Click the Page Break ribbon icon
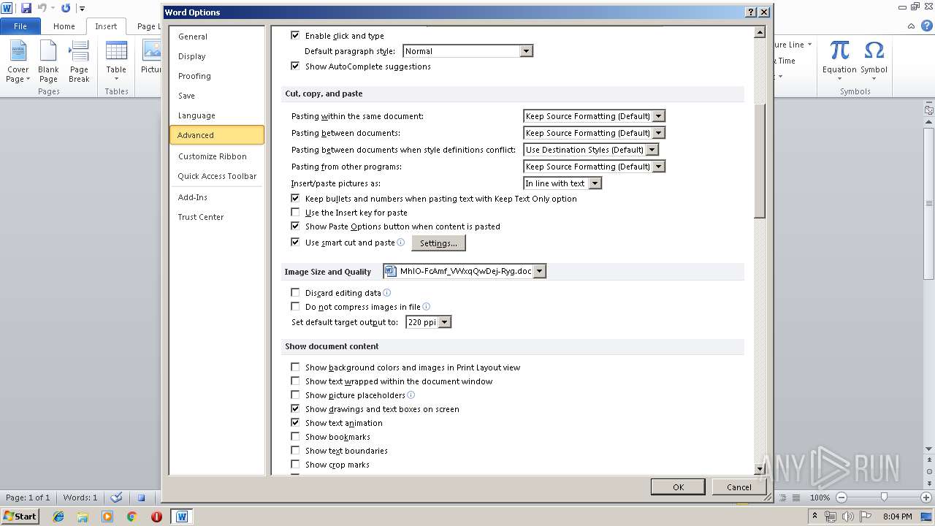 [79, 62]
